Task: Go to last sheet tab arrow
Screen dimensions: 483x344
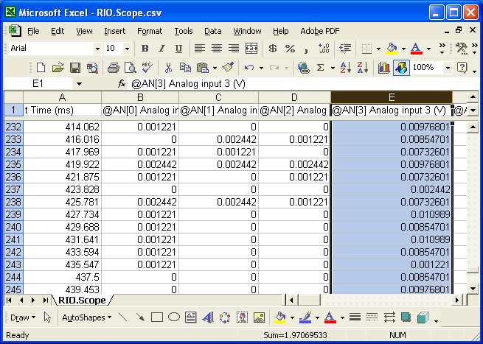Action: pyautogui.click(x=45, y=301)
